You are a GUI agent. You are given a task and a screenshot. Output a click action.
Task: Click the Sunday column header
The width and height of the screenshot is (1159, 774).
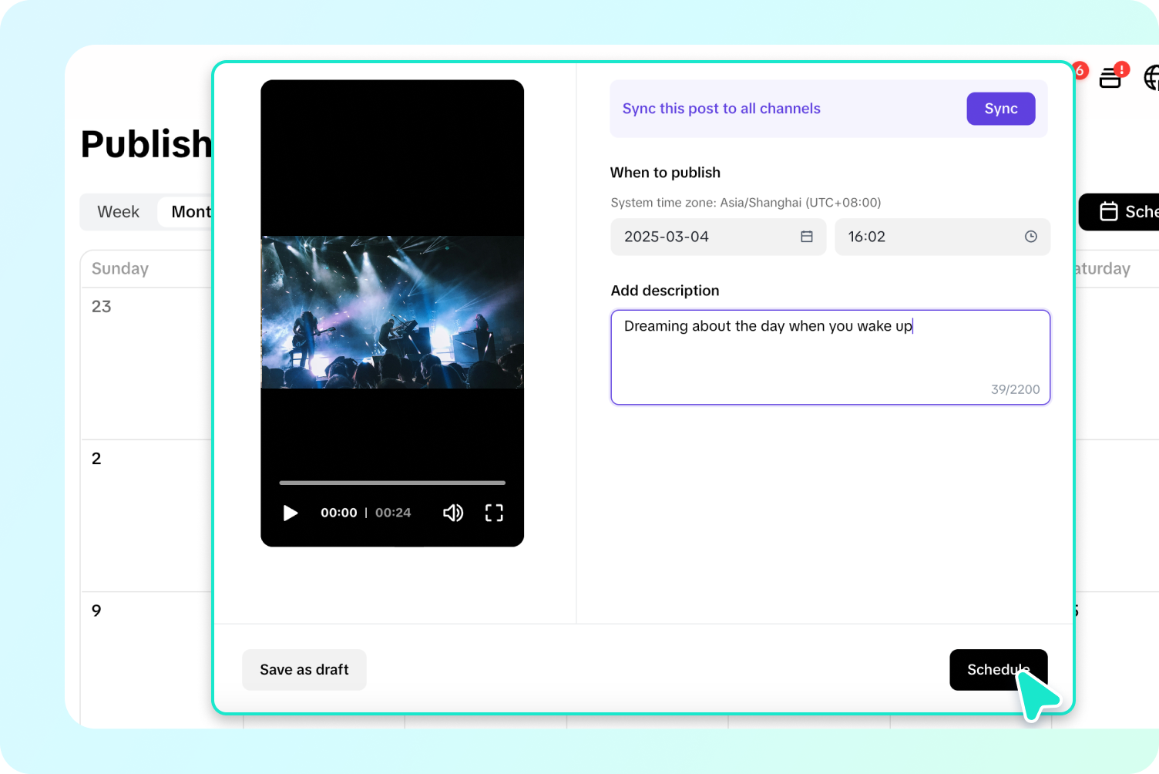pyautogui.click(x=120, y=268)
